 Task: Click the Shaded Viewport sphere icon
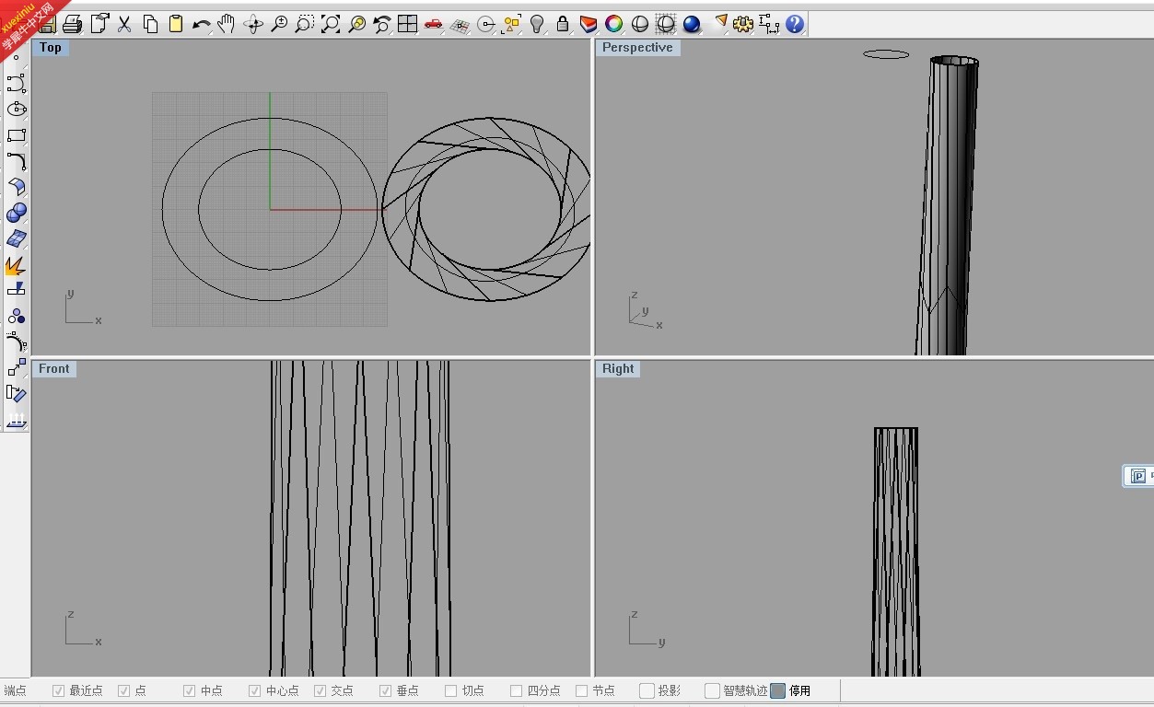pyautogui.click(x=640, y=25)
